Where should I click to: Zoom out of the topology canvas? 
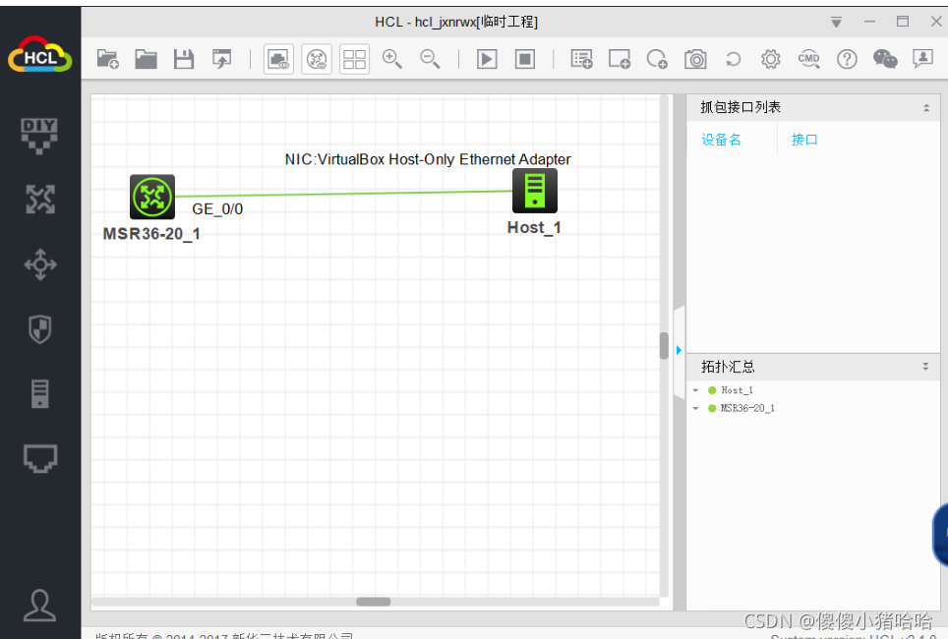point(430,59)
